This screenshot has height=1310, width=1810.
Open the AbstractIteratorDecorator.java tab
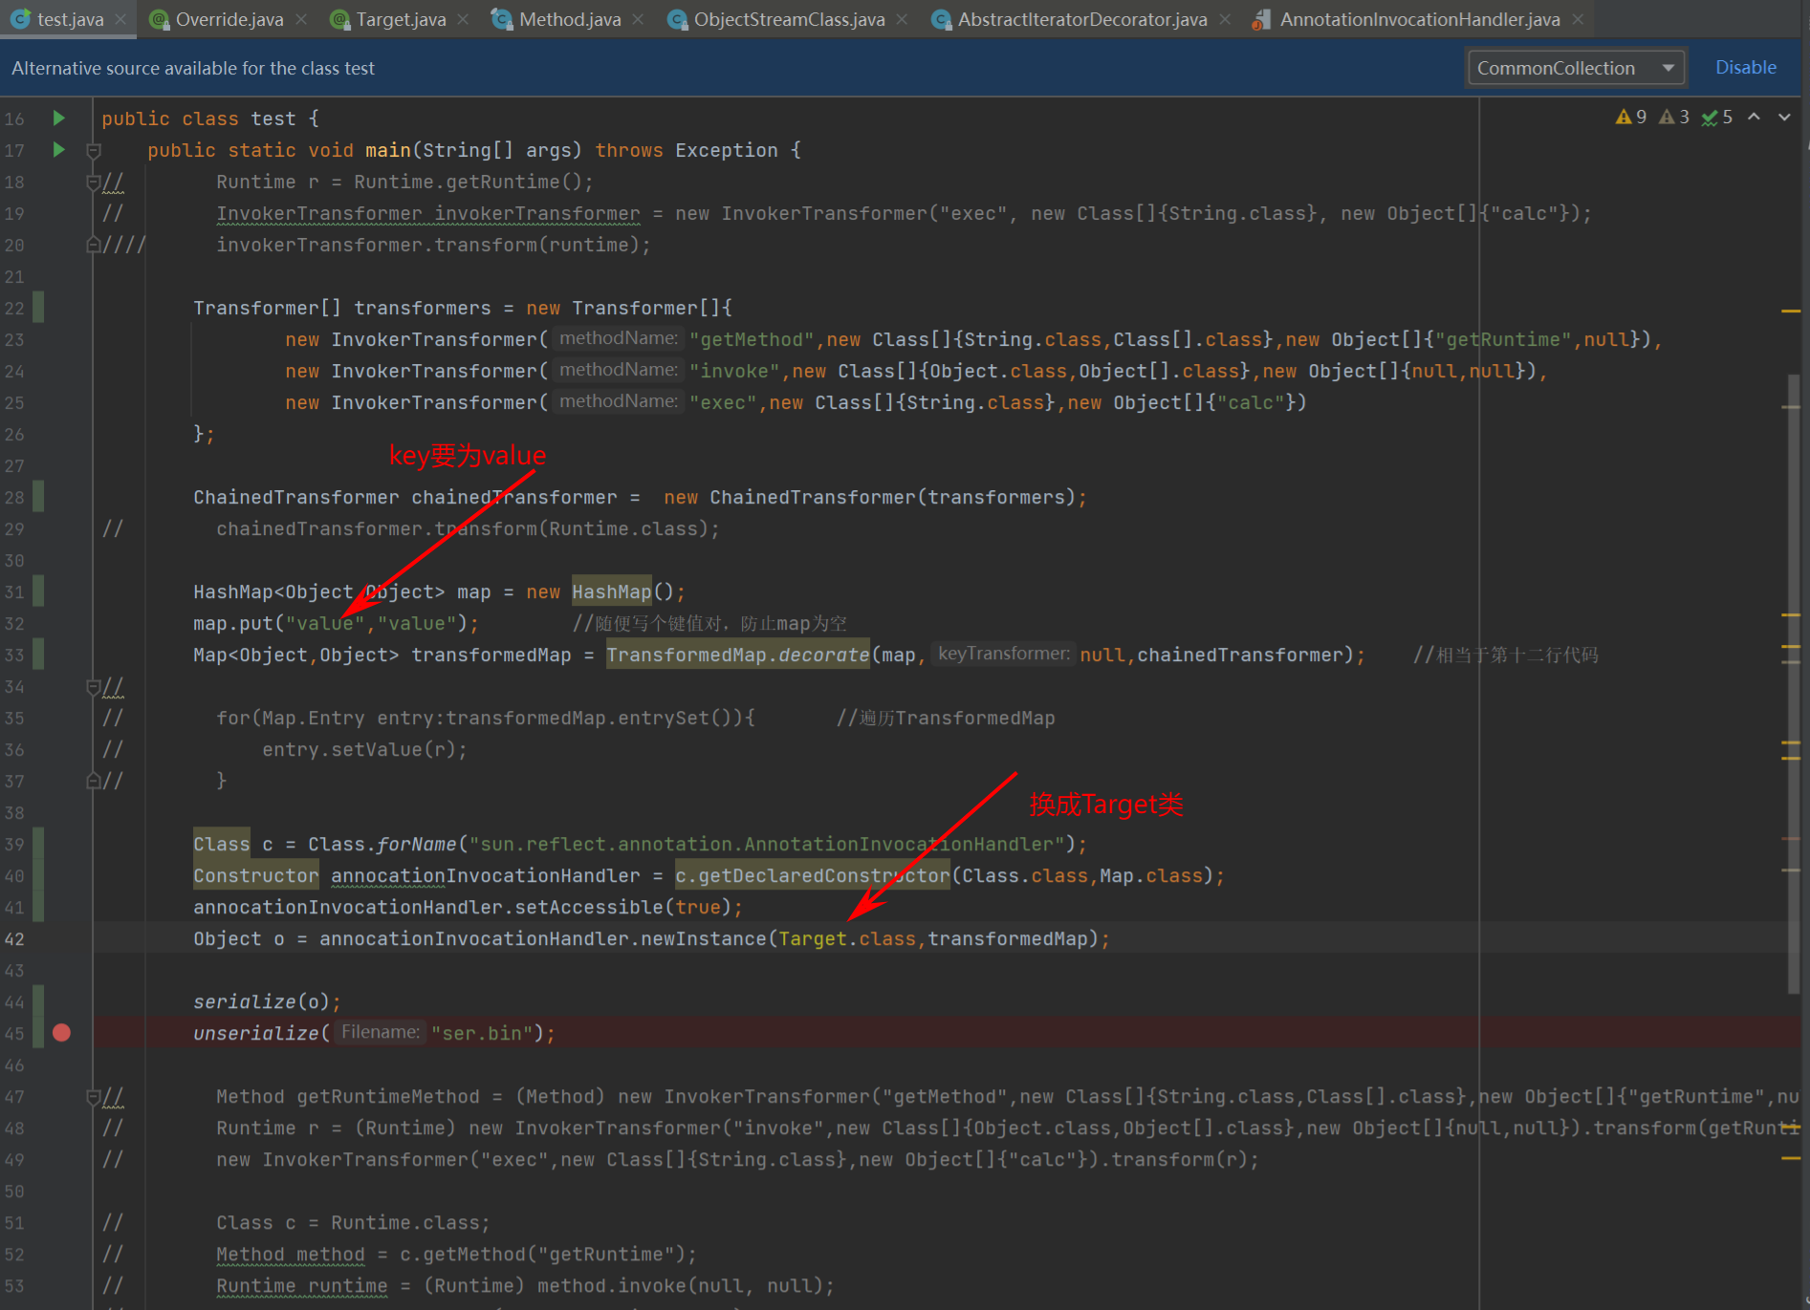pos(1082,19)
